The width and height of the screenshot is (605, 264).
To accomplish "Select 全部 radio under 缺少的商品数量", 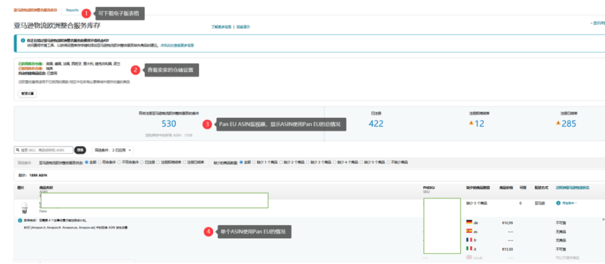I will 241,162.
